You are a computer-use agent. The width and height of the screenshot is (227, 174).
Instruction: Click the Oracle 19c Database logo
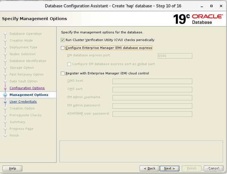coord(198,19)
